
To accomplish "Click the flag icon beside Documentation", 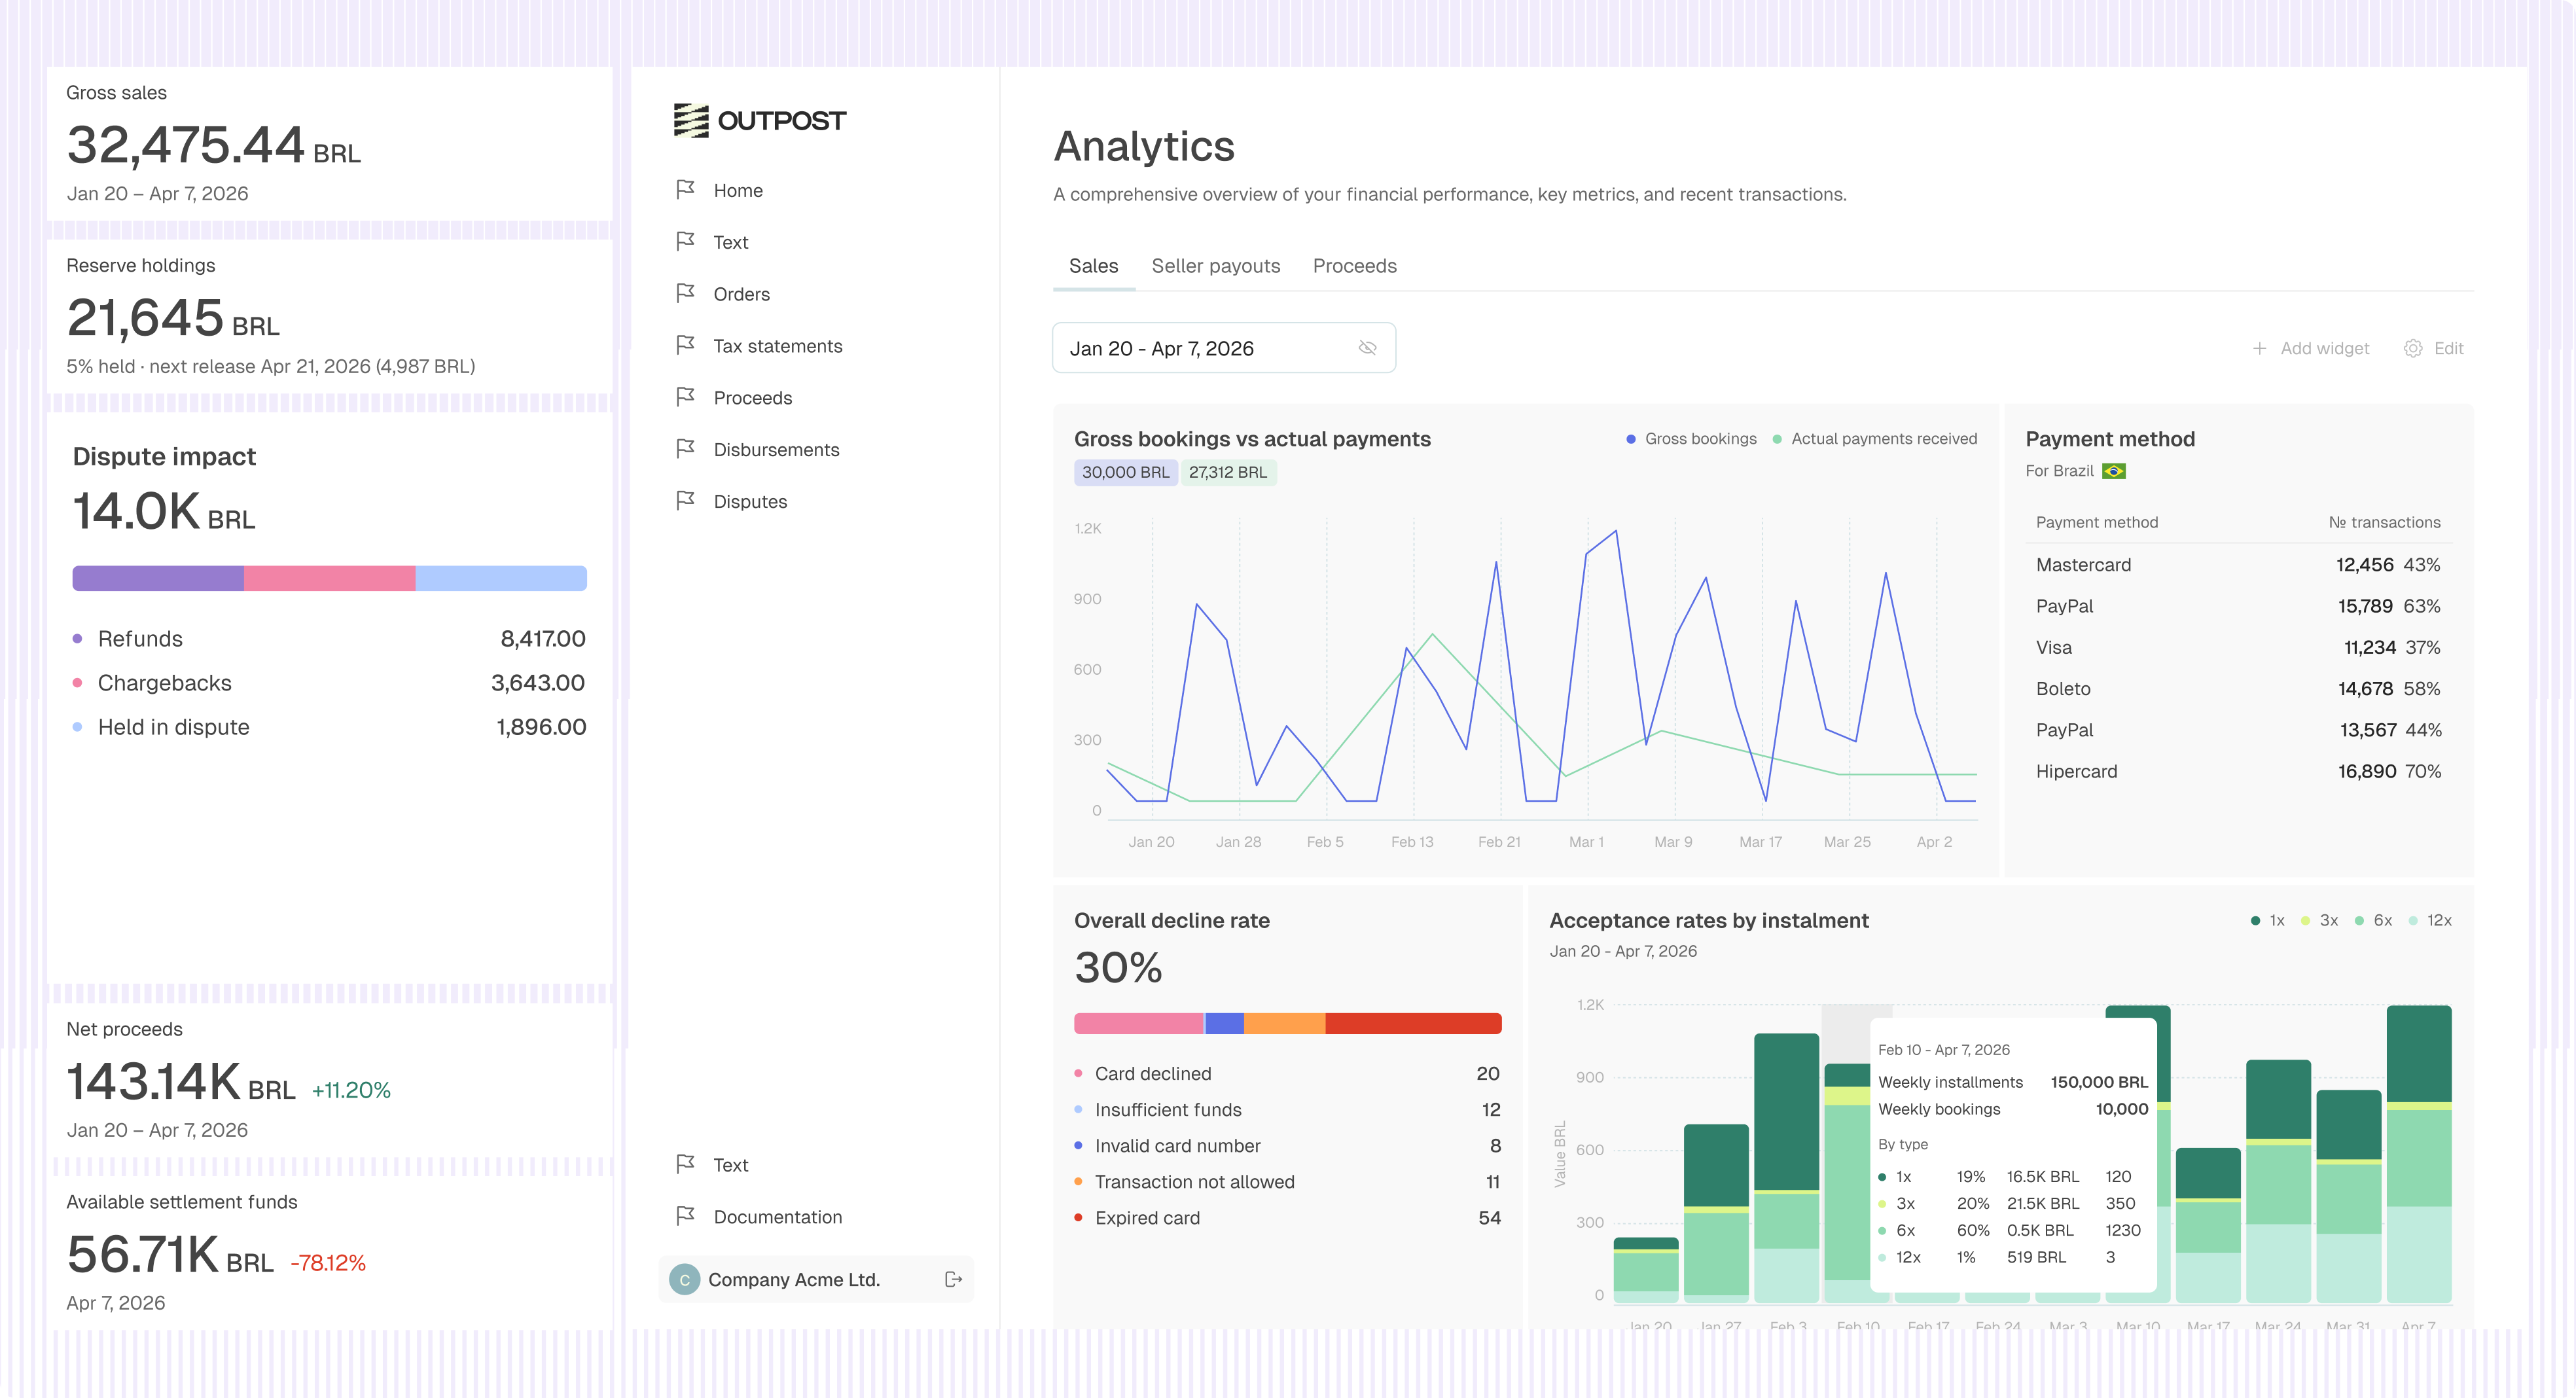I will 685,1216.
